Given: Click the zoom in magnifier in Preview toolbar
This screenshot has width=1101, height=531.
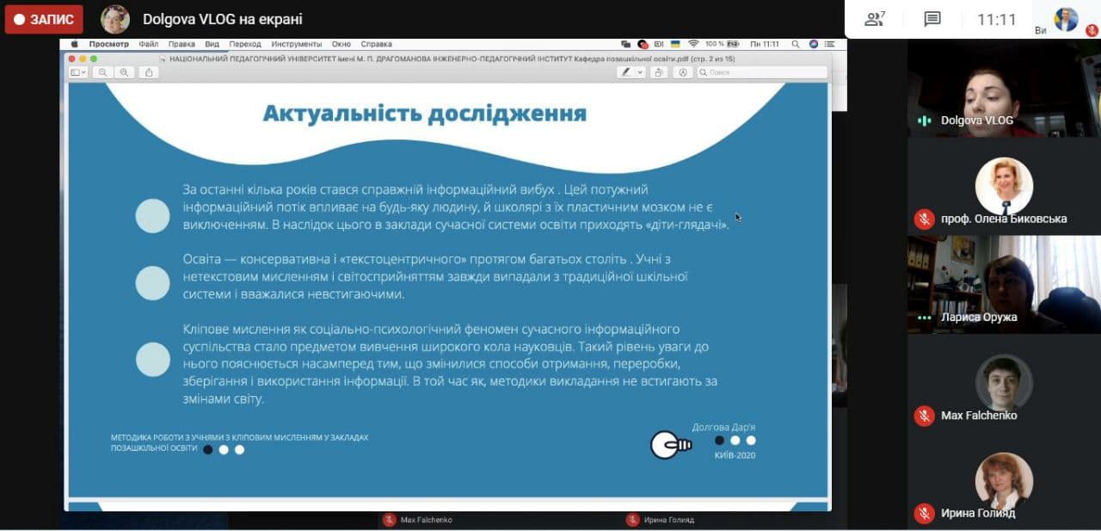Looking at the screenshot, I should [x=126, y=72].
